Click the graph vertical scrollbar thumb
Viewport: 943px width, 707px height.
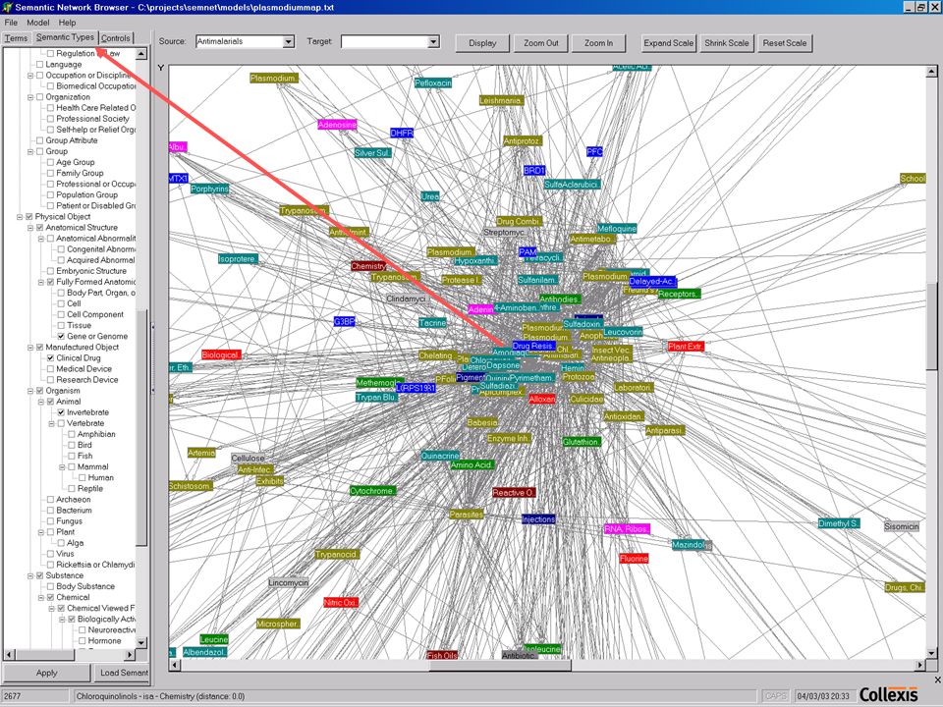pyautogui.click(x=931, y=328)
